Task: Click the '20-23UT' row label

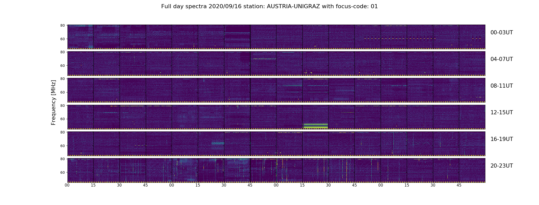Action: [502, 166]
